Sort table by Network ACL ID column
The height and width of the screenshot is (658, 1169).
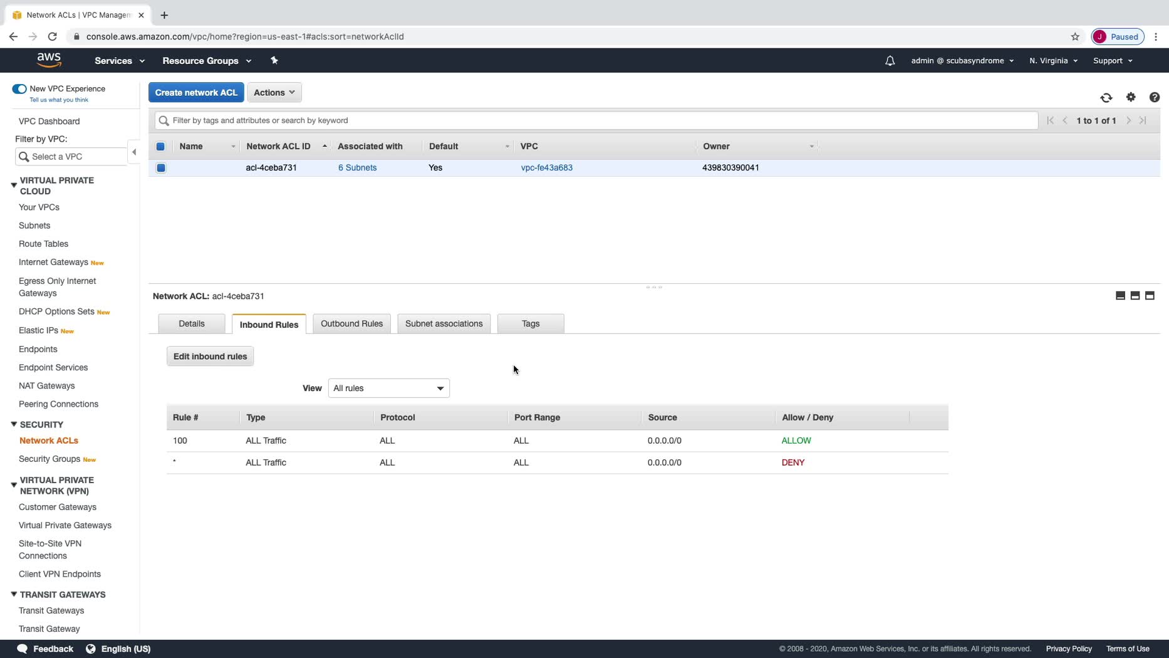point(286,147)
